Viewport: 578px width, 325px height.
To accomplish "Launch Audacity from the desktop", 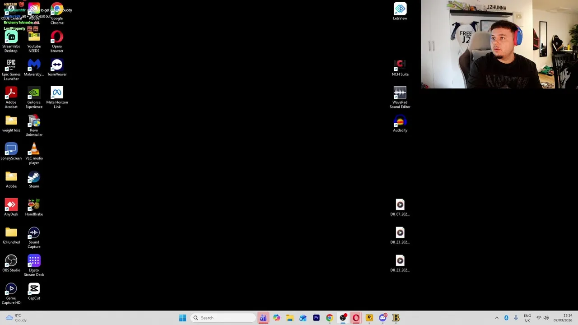I will pyautogui.click(x=400, y=124).
